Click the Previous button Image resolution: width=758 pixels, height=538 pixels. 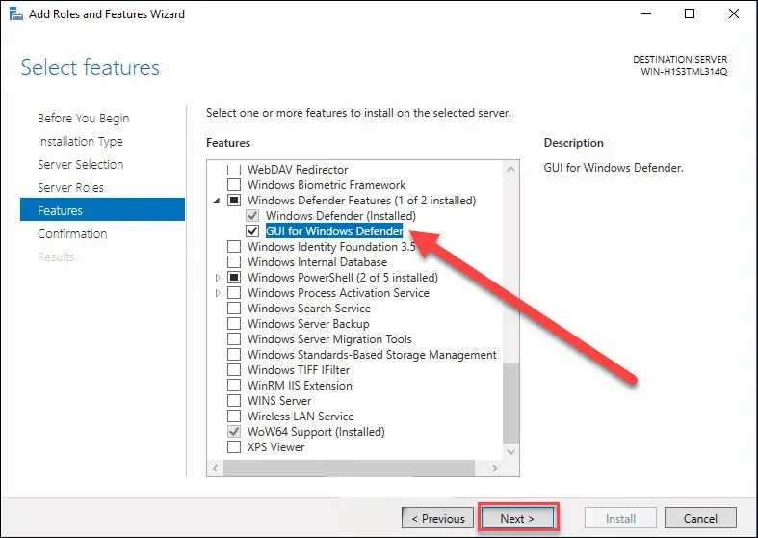[437, 519]
